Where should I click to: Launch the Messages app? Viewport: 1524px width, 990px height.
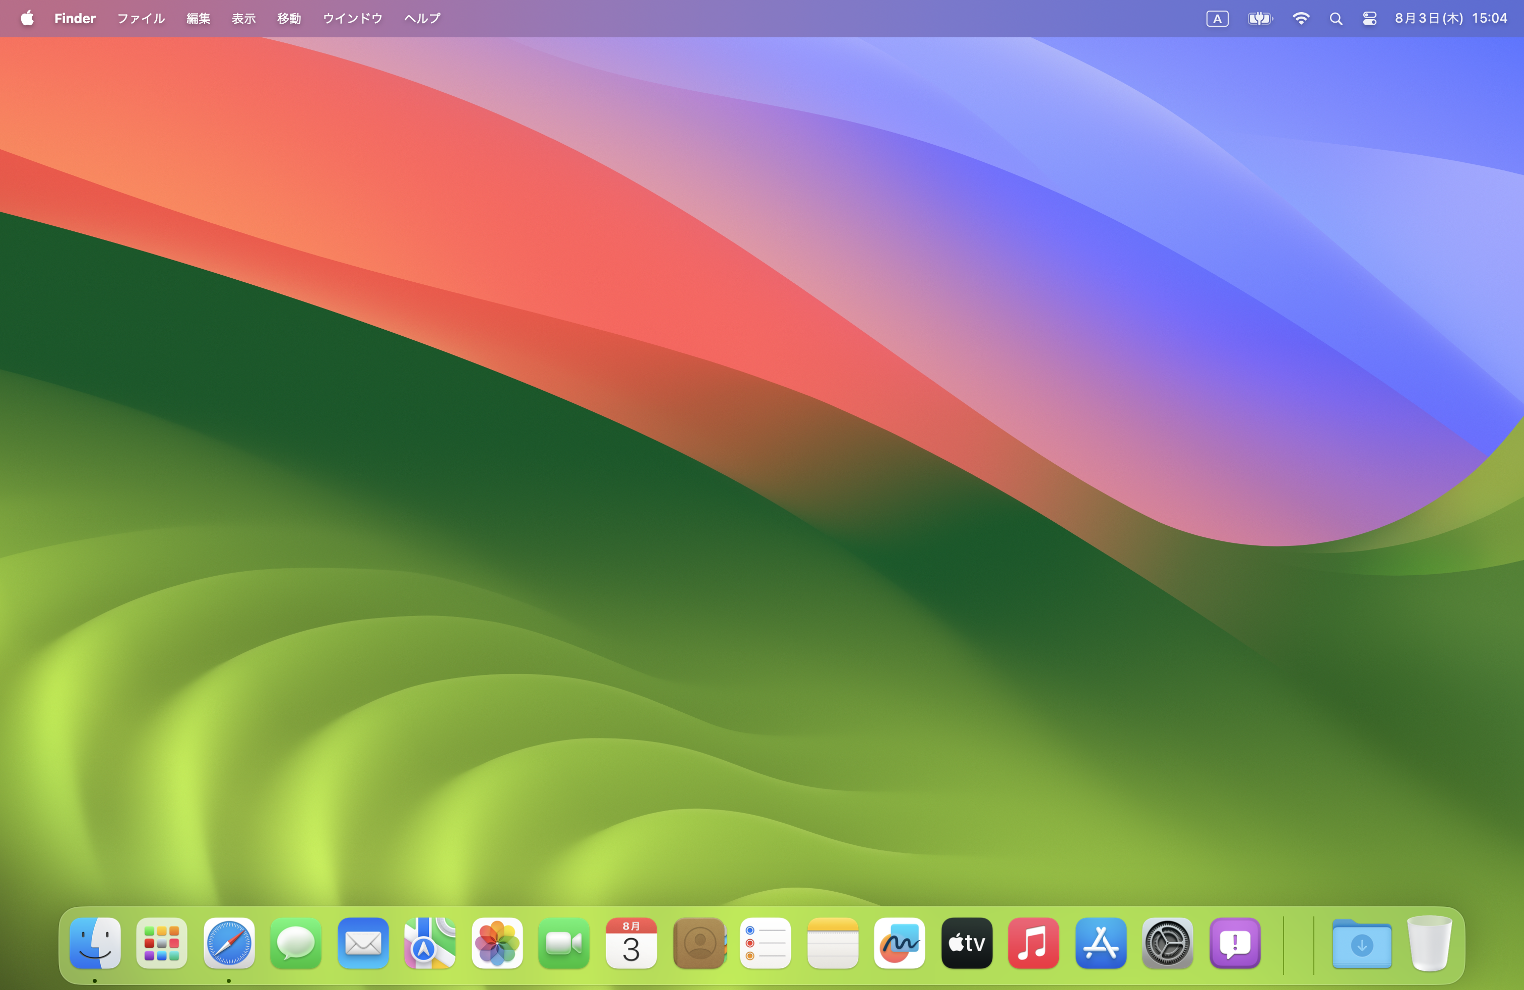pyautogui.click(x=295, y=943)
